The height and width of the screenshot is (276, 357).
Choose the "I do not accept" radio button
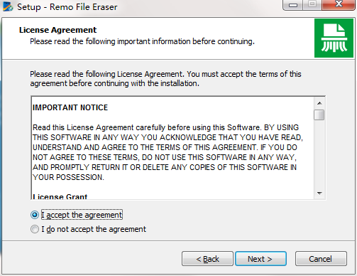[35, 229]
